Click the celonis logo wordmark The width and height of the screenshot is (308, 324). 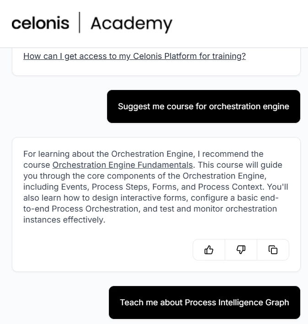tap(40, 23)
